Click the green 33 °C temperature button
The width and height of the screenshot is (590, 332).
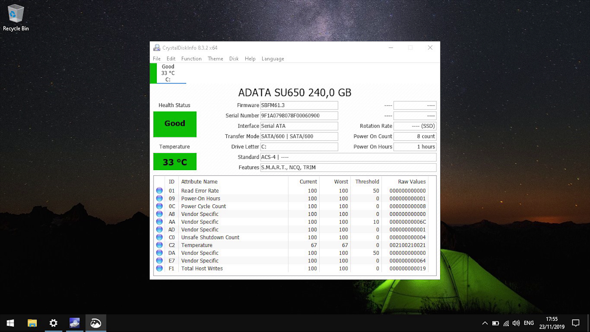tap(175, 162)
